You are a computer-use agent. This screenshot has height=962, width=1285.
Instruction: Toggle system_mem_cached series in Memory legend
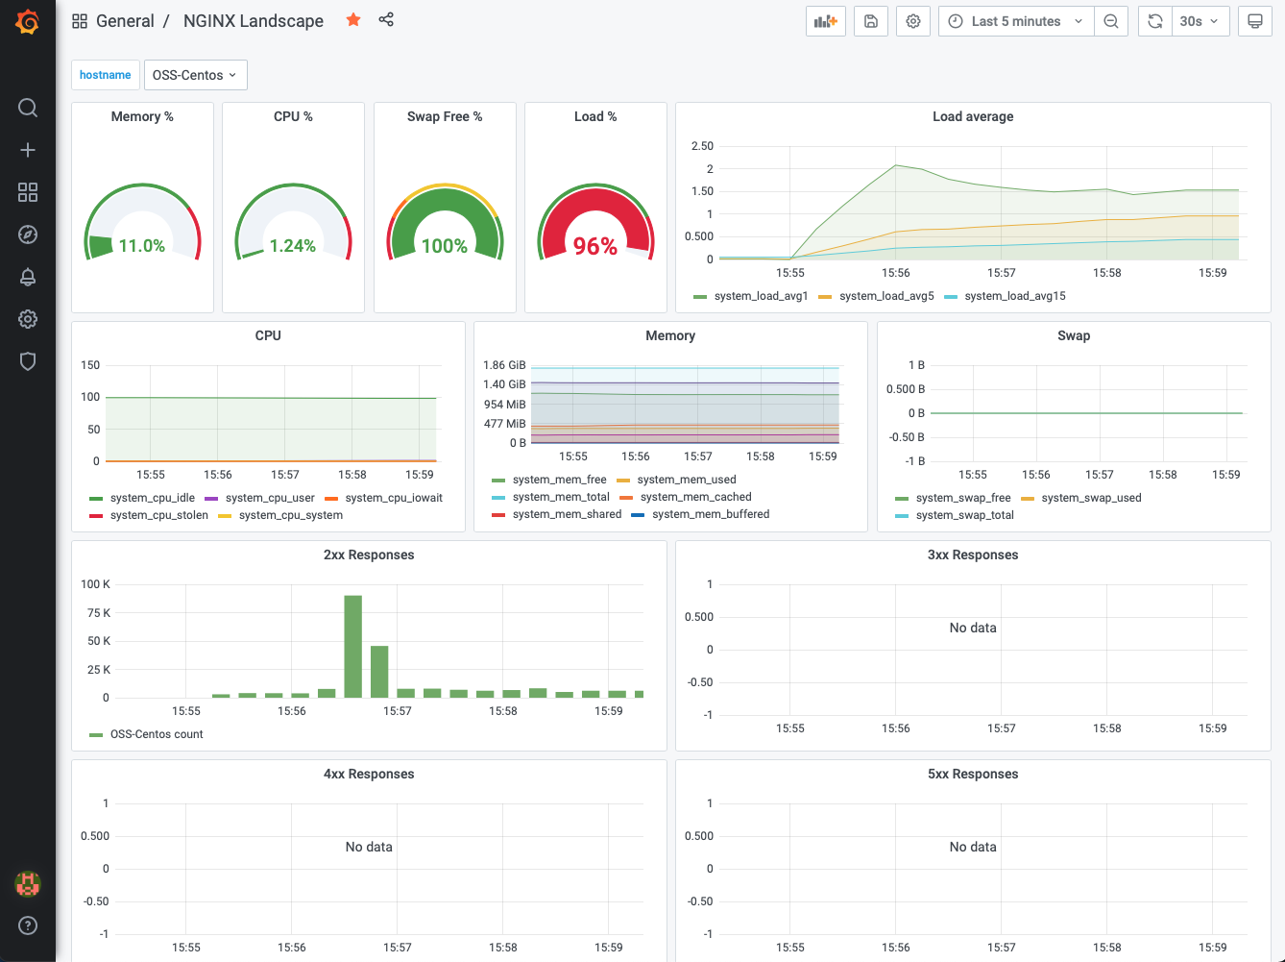click(x=695, y=497)
